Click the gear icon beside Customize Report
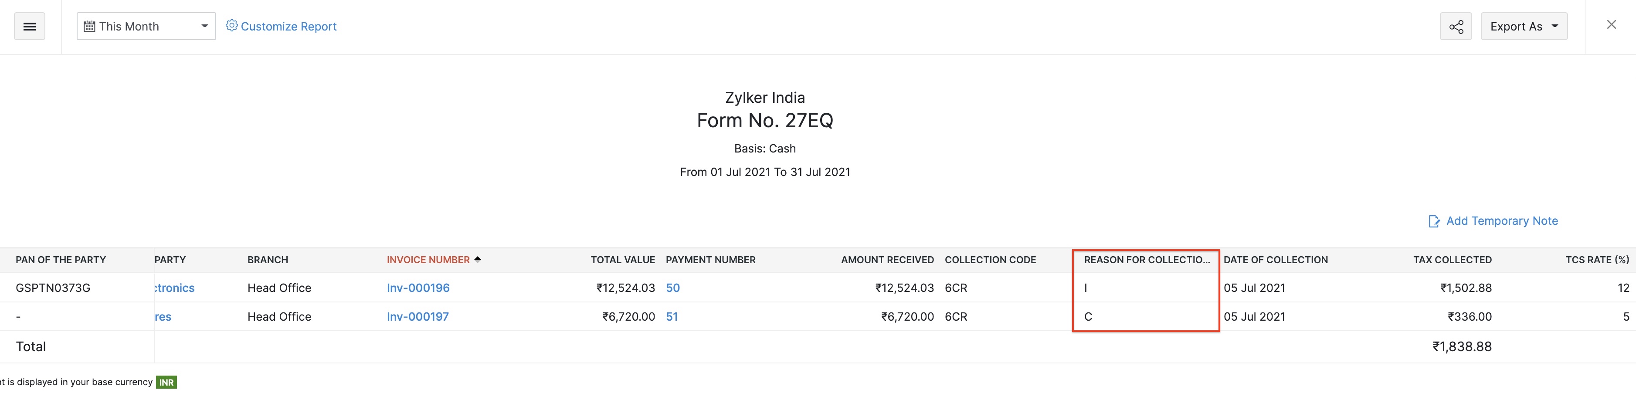Screen dimensions: 1636x400 (232, 26)
